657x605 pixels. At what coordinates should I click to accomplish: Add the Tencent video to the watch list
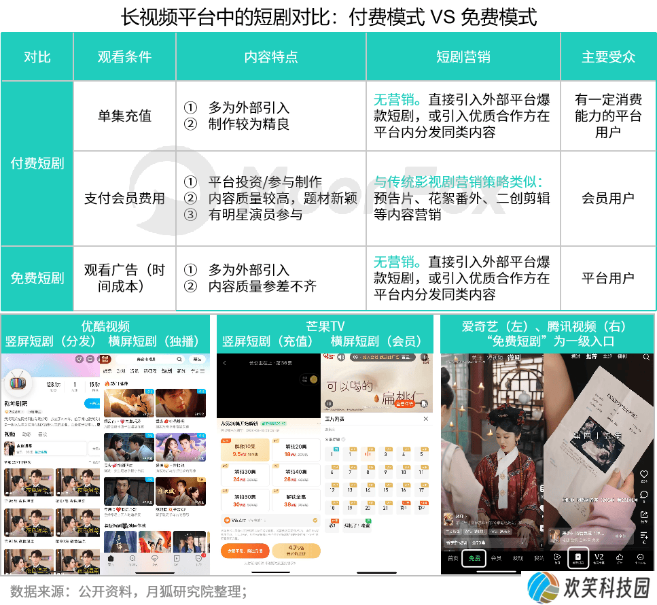click(644, 536)
